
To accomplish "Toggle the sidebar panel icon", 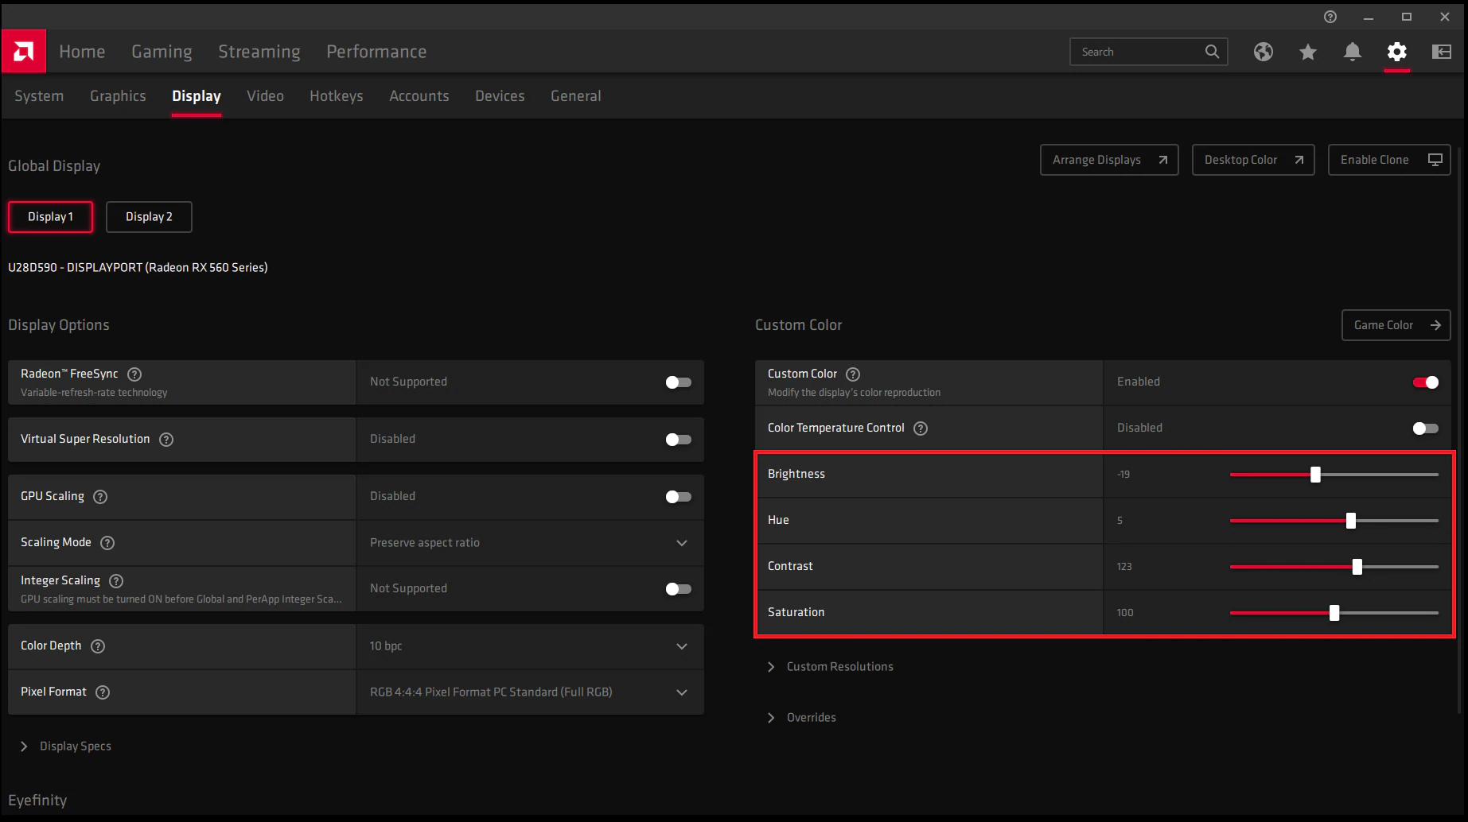I will (x=1441, y=52).
